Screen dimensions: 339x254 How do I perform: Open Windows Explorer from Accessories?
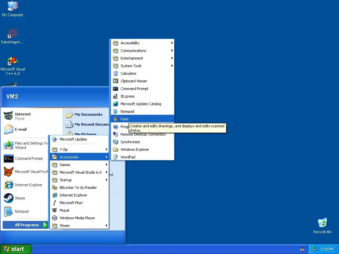tap(142, 149)
